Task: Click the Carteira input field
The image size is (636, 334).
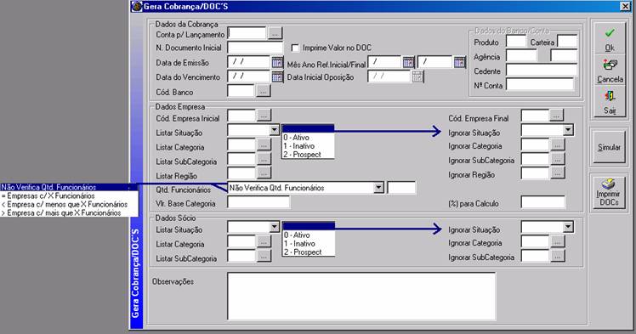Action: click(567, 42)
